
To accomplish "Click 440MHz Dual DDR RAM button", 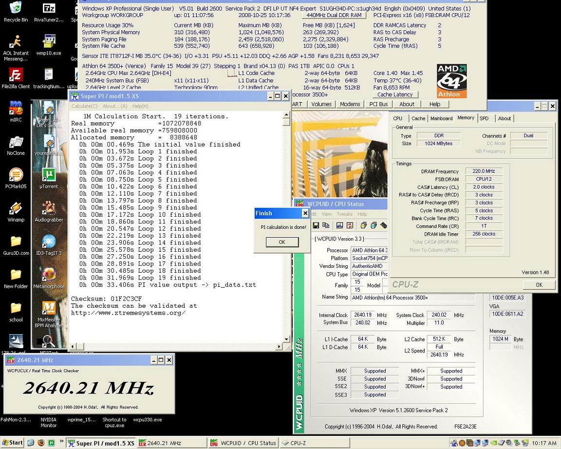I will tap(334, 16).
